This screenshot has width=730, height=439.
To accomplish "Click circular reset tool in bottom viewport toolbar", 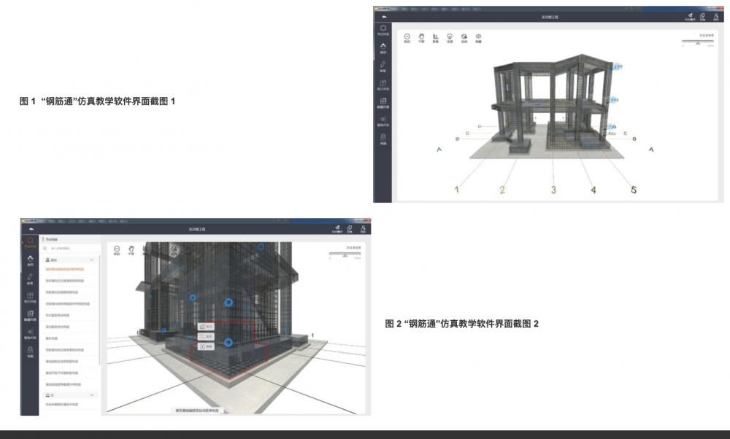I will point(118,249).
